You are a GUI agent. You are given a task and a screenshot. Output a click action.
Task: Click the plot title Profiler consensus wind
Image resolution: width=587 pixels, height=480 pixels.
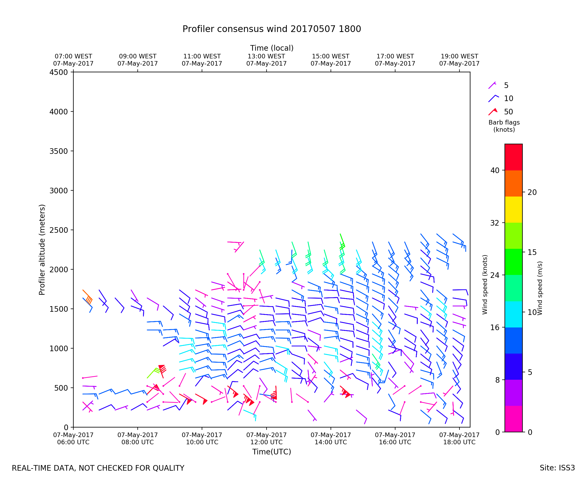tap(271, 29)
